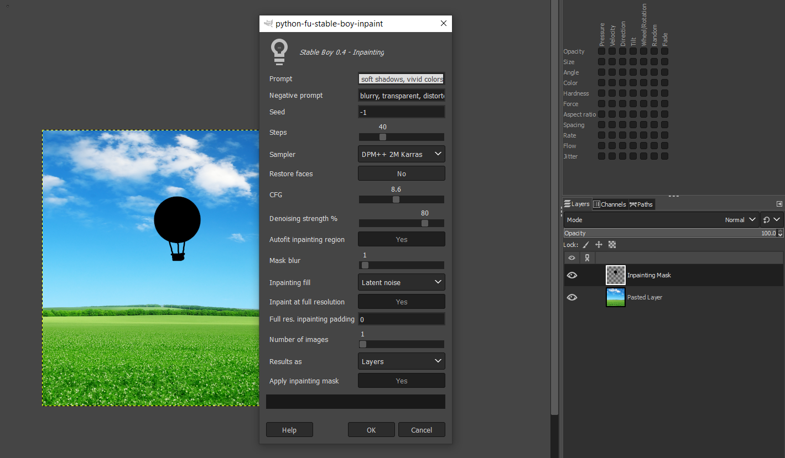Viewport: 785px width, 458px height.
Task: Click the Wilber icon in the dialog title bar
Action: pyautogui.click(x=269, y=23)
